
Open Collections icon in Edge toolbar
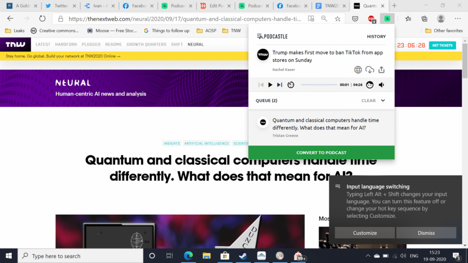(x=424, y=19)
